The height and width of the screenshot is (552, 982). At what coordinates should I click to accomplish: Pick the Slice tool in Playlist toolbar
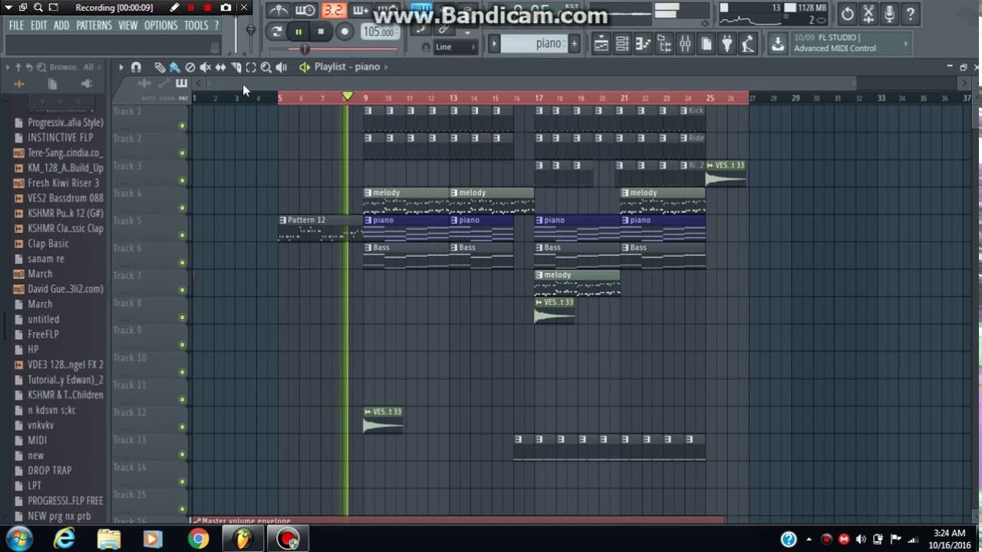[x=236, y=67]
